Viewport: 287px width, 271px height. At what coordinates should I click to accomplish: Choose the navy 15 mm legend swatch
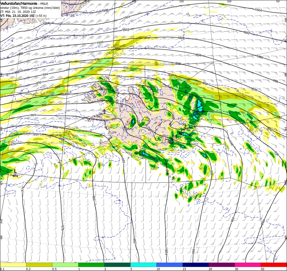(x=195, y=265)
